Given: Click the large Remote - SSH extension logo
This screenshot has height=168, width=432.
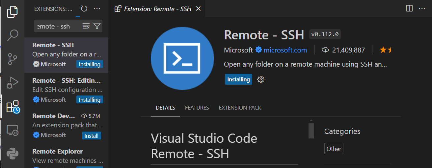Looking at the screenshot, I should coord(182,58).
